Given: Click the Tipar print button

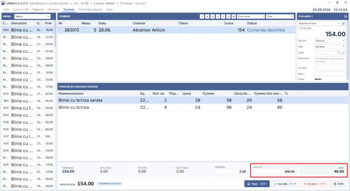Looking at the screenshot, I should click(x=257, y=184).
